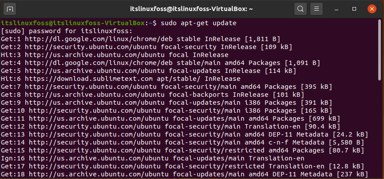This screenshot has width=384, height=179.
Task: Open a new terminal tab
Action: [x=10, y=9]
